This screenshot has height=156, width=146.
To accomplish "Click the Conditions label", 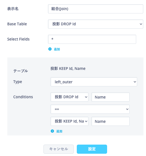I will pyautogui.click(x=23, y=97).
